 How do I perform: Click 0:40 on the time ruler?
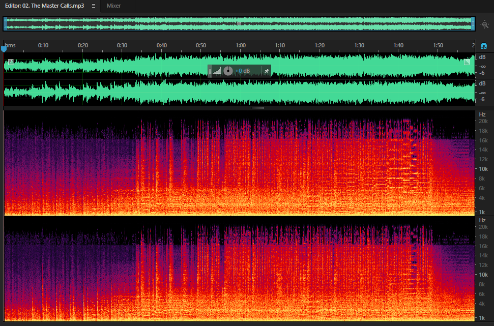tap(162, 45)
